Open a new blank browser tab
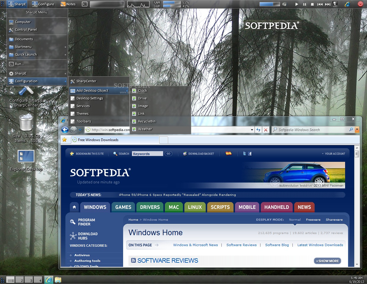The image size is (367, 284). (x=164, y=140)
